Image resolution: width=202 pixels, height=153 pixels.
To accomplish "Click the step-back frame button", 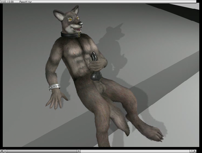I will [2, 151].
